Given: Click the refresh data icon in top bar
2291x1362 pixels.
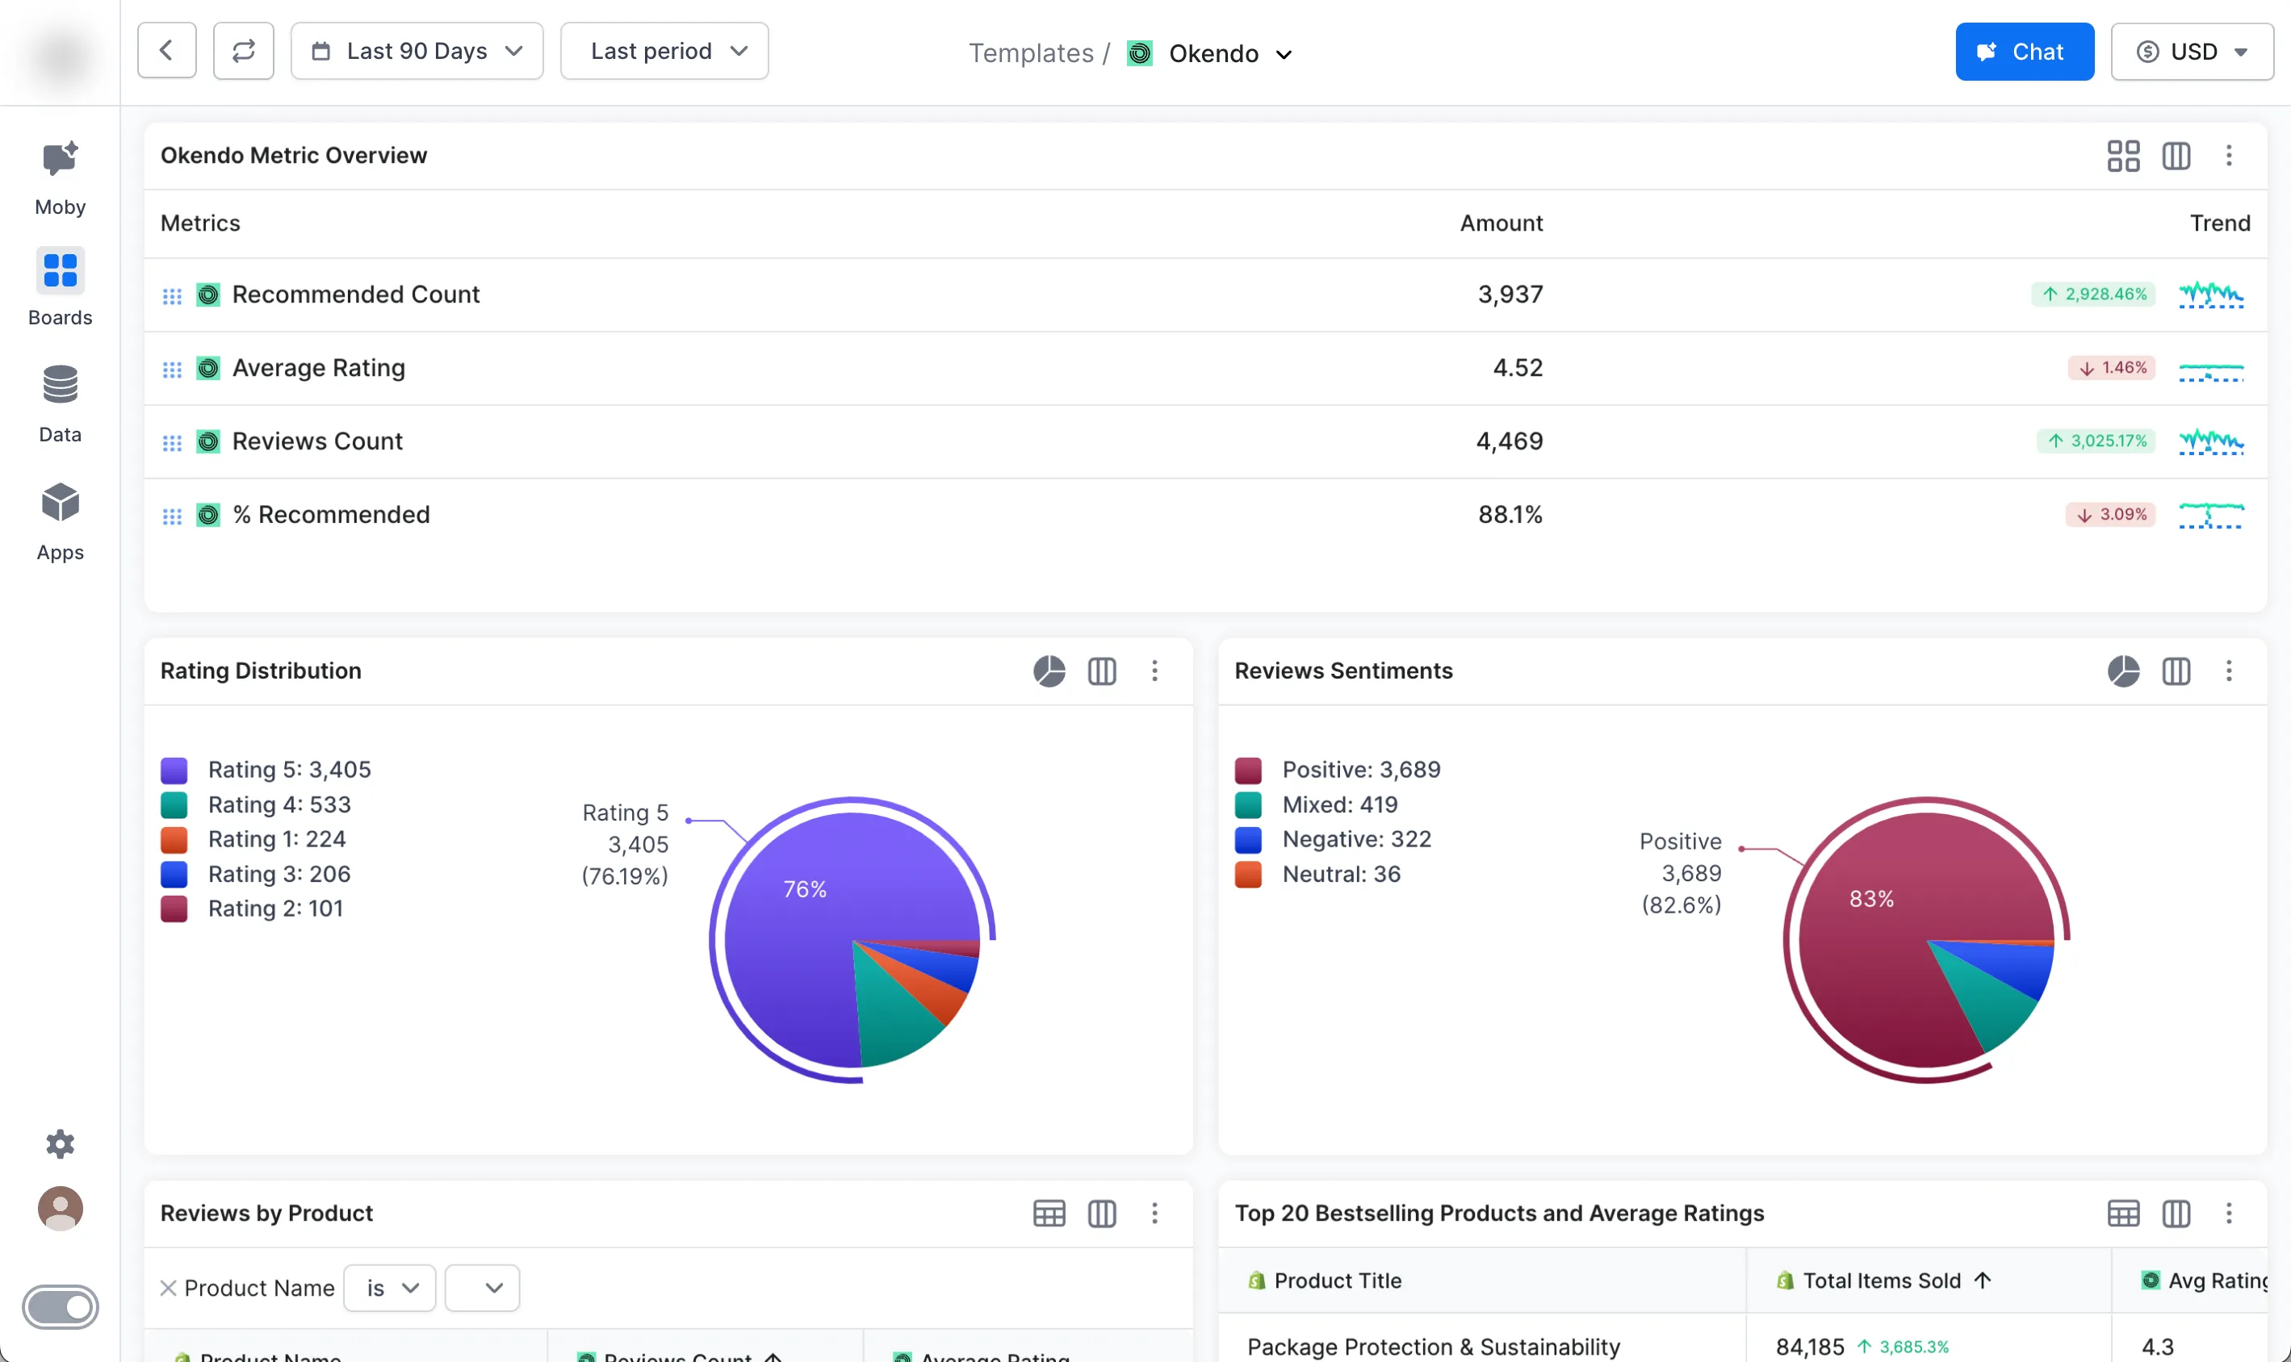Looking at the screenshot, I should click(x=243, y=52).
